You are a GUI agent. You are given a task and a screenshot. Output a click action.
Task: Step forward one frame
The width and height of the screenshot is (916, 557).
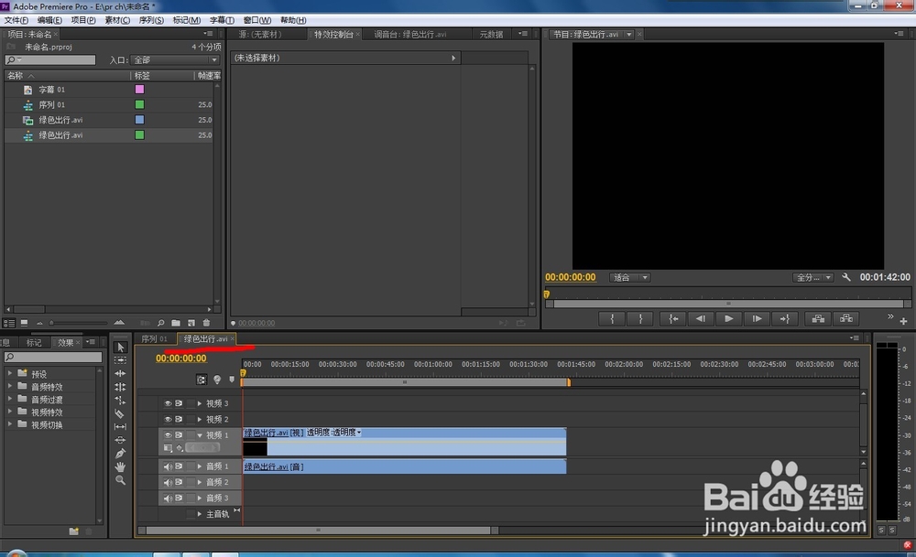tap(757, 318)
